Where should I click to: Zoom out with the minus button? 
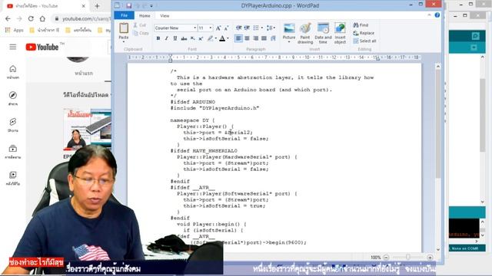click(x=386, y=258)
